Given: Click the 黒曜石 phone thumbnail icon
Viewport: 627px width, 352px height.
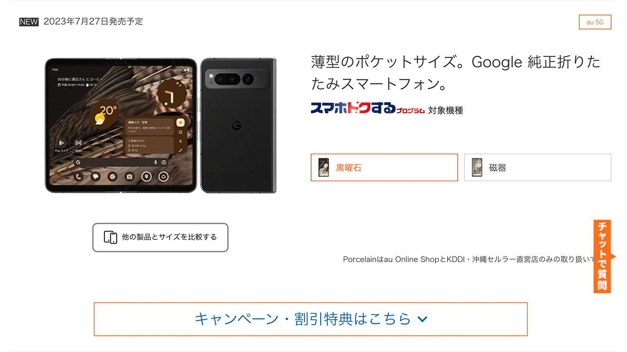Looking at the screenshot, I should 324,168.
